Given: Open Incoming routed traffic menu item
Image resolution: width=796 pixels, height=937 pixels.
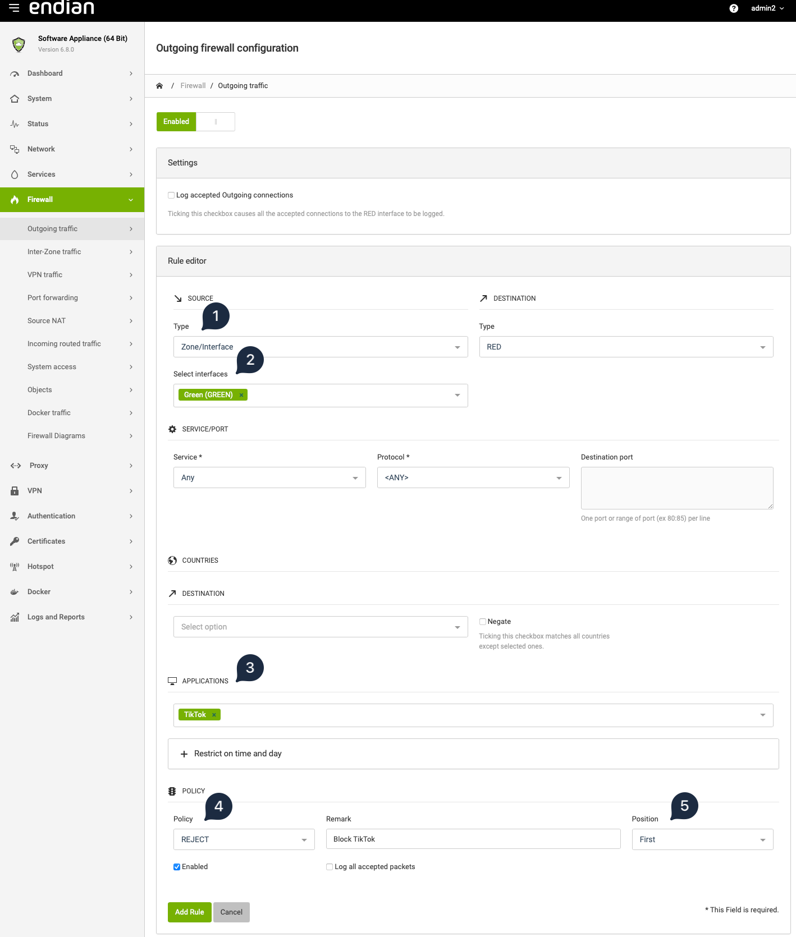Looking at the screenshot, I should [72, 344].
